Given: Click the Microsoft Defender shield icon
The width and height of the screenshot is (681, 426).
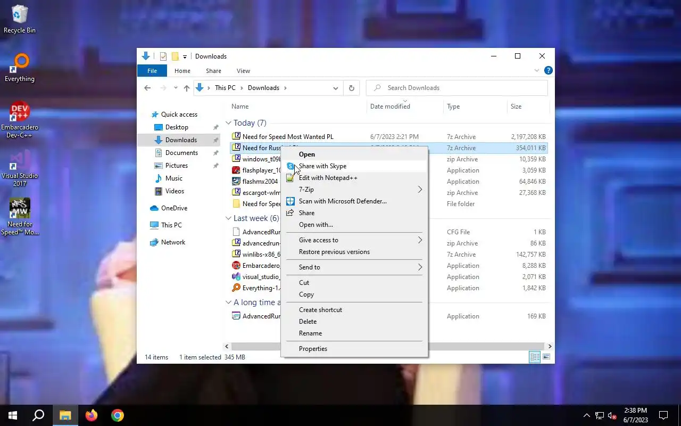Looking at the screenshot, I should tap(290, 201).
